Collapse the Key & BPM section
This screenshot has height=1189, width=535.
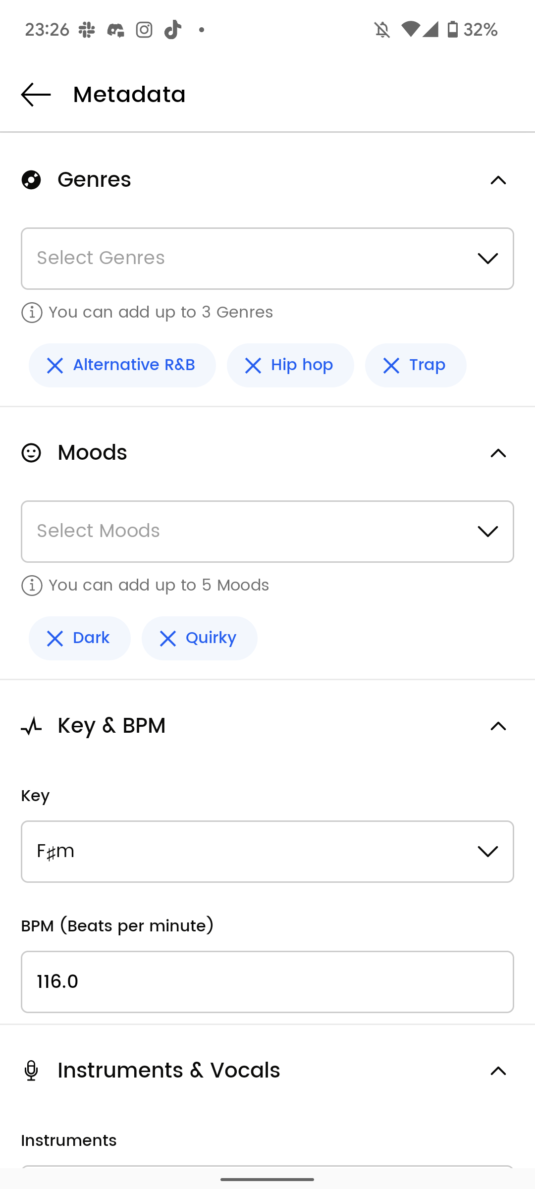tap(498, 726)
